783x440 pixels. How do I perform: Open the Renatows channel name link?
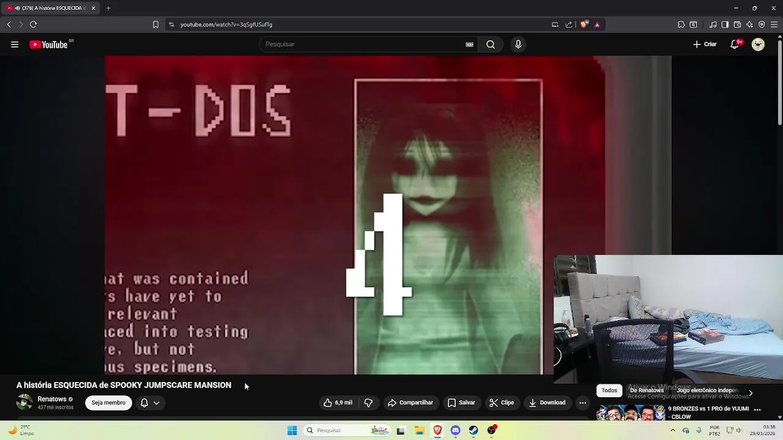[52, 399]
